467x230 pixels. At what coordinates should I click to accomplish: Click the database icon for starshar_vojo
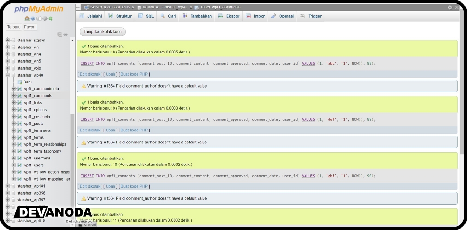pos(13,68)
